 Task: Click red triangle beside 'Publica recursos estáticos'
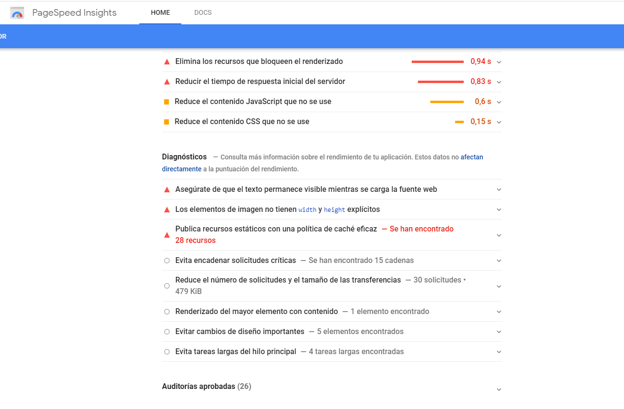pyautogui.click(x=167, y=235)
